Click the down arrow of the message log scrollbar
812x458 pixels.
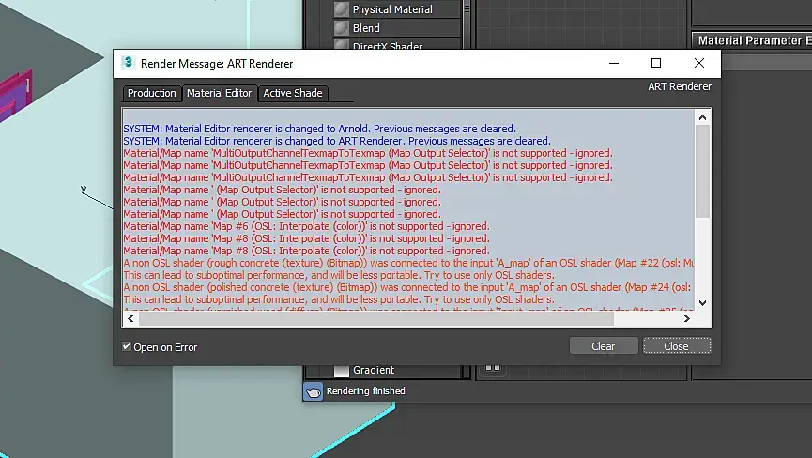702,303
